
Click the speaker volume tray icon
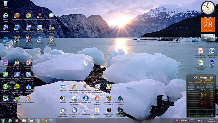pos(204,121)
